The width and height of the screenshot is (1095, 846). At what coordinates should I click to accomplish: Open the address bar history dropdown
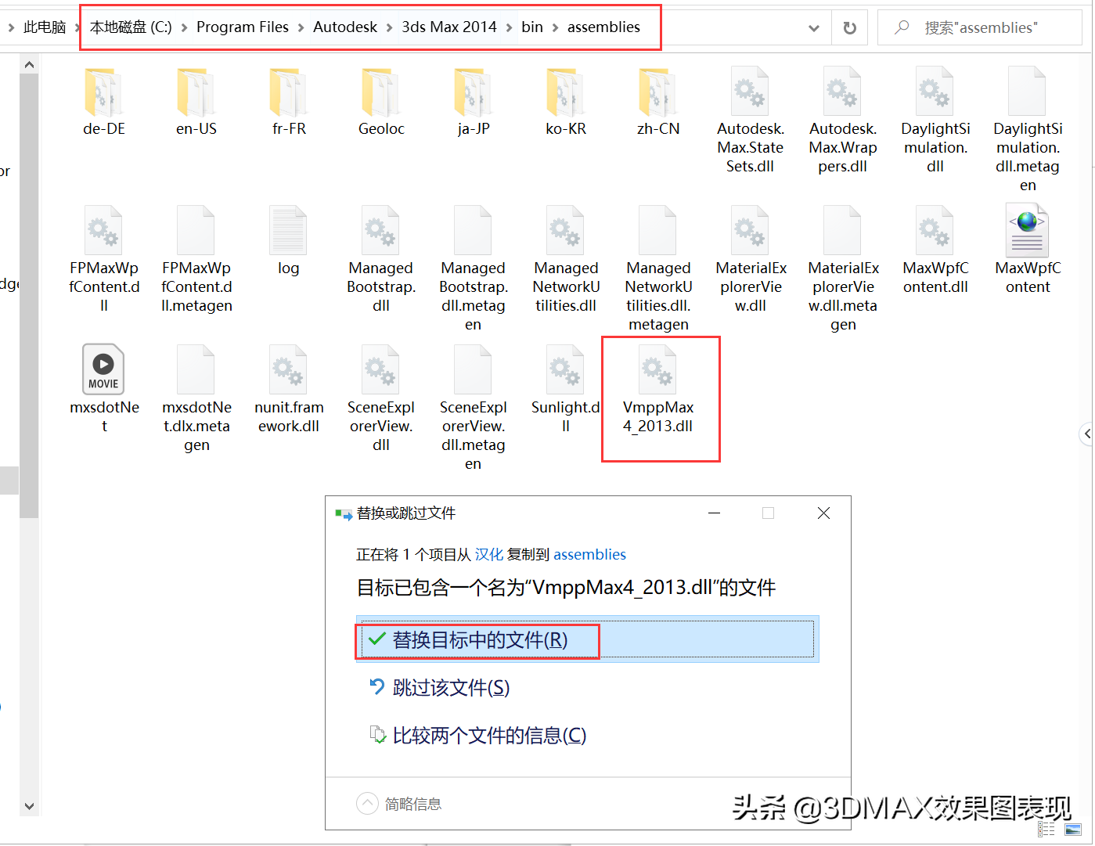click(814, 27)
